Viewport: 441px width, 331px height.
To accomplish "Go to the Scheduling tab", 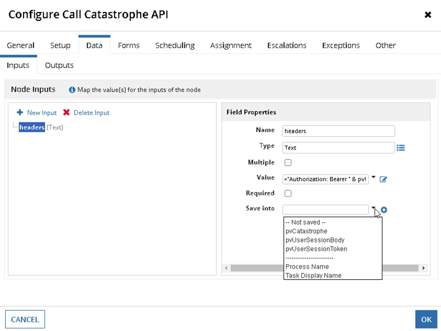I will click(175, 46).
